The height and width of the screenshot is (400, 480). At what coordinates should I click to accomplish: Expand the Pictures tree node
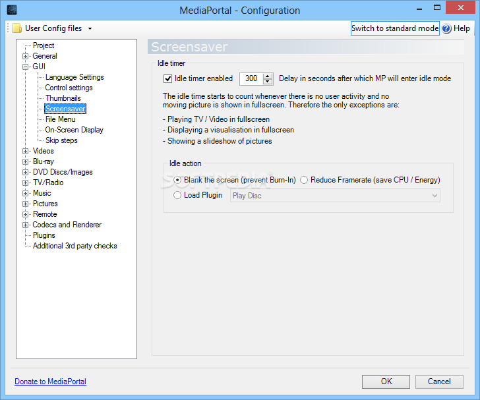(x=26, y=204)
